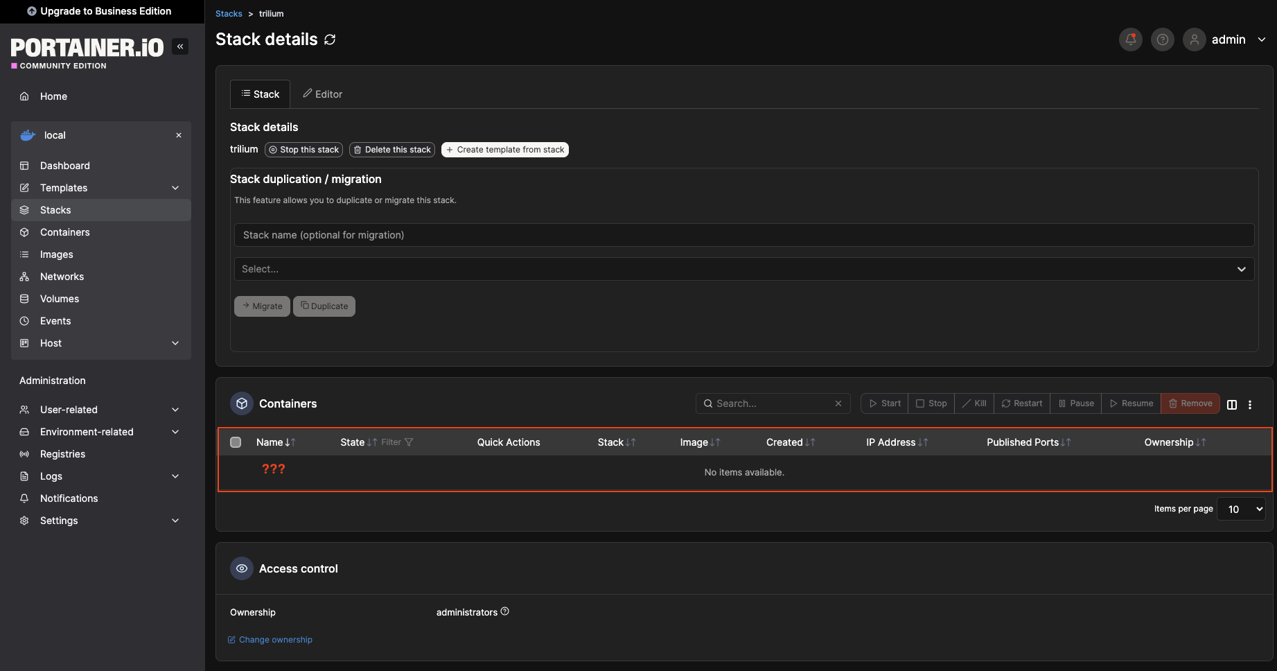
Task: Switch to the Editor tab
Action: (x=322, y=94)
